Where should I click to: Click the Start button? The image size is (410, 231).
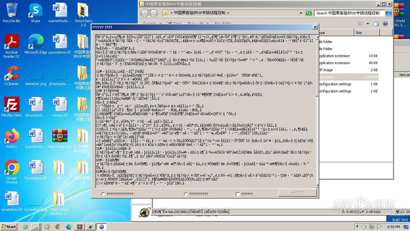[9, 227]
